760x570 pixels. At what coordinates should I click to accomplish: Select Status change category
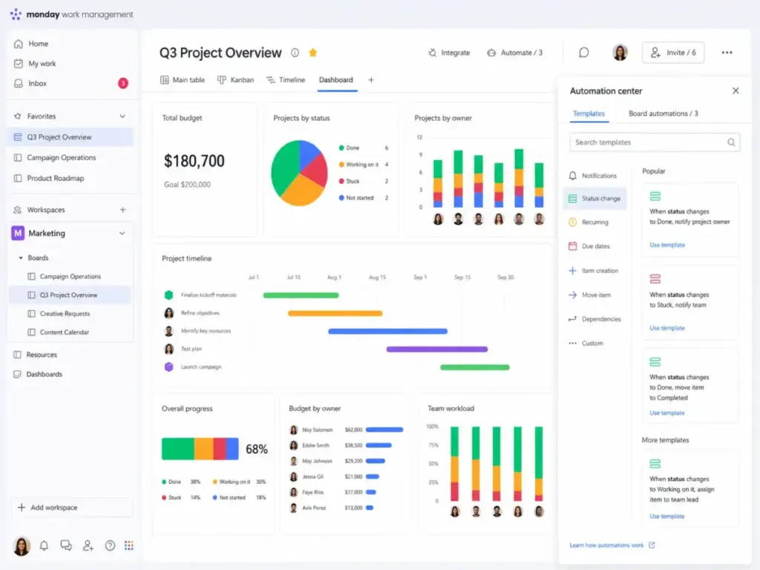tap(594, 198)
